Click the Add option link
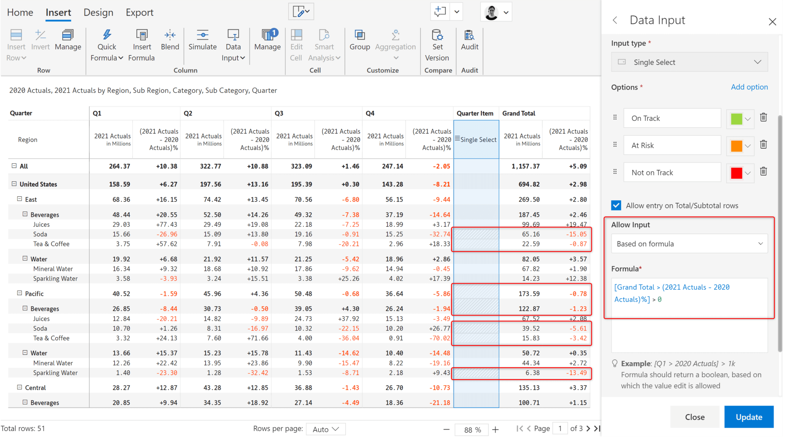The width and height of the screenshot is (787, 441). [x=749, y=87]
